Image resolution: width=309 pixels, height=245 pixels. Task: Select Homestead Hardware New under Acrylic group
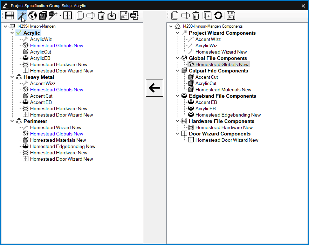coord(59,64)
